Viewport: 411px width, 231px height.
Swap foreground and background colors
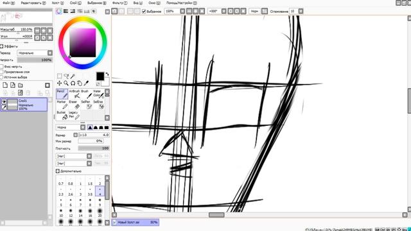coord(107,74)
